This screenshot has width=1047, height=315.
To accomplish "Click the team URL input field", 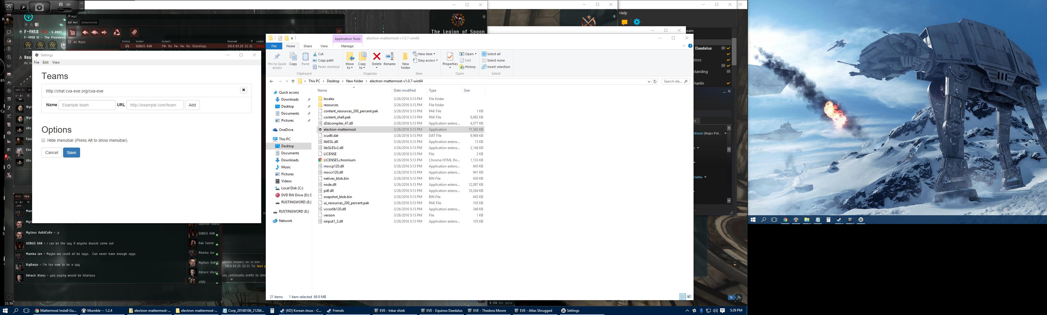I will click(155, 105).
